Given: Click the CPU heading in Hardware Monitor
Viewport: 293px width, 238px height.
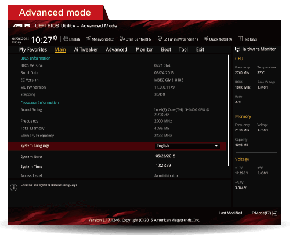Looking at the screenshot, I should 239,58.
